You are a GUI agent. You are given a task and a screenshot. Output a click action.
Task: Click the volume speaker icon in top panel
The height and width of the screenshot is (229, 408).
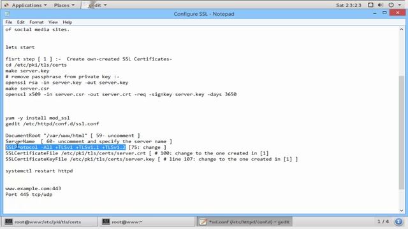click(381, 5)
